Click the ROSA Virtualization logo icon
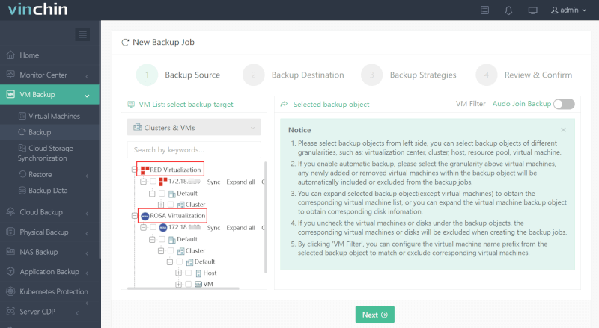The width and height of the screenshot is (599, 328). (x=145, y=216)
